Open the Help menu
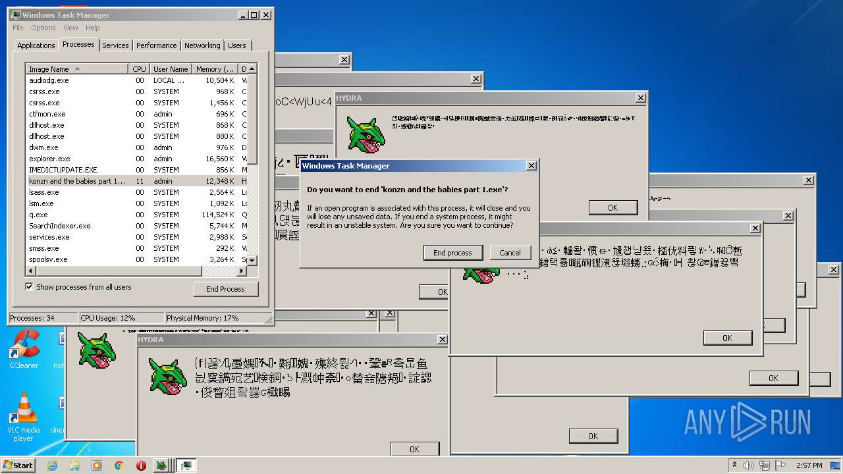Screen dimensions: 843x474 [x=93, y=28]
